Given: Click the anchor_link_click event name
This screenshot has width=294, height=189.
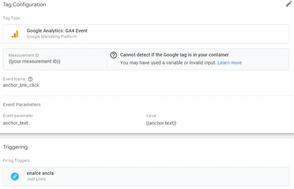Looking at the screenshot, I should (21, 85).
